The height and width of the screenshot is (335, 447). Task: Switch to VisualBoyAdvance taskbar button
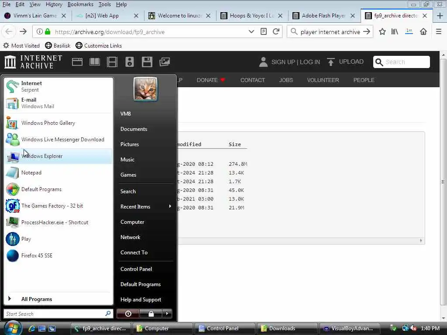(349, 328)
